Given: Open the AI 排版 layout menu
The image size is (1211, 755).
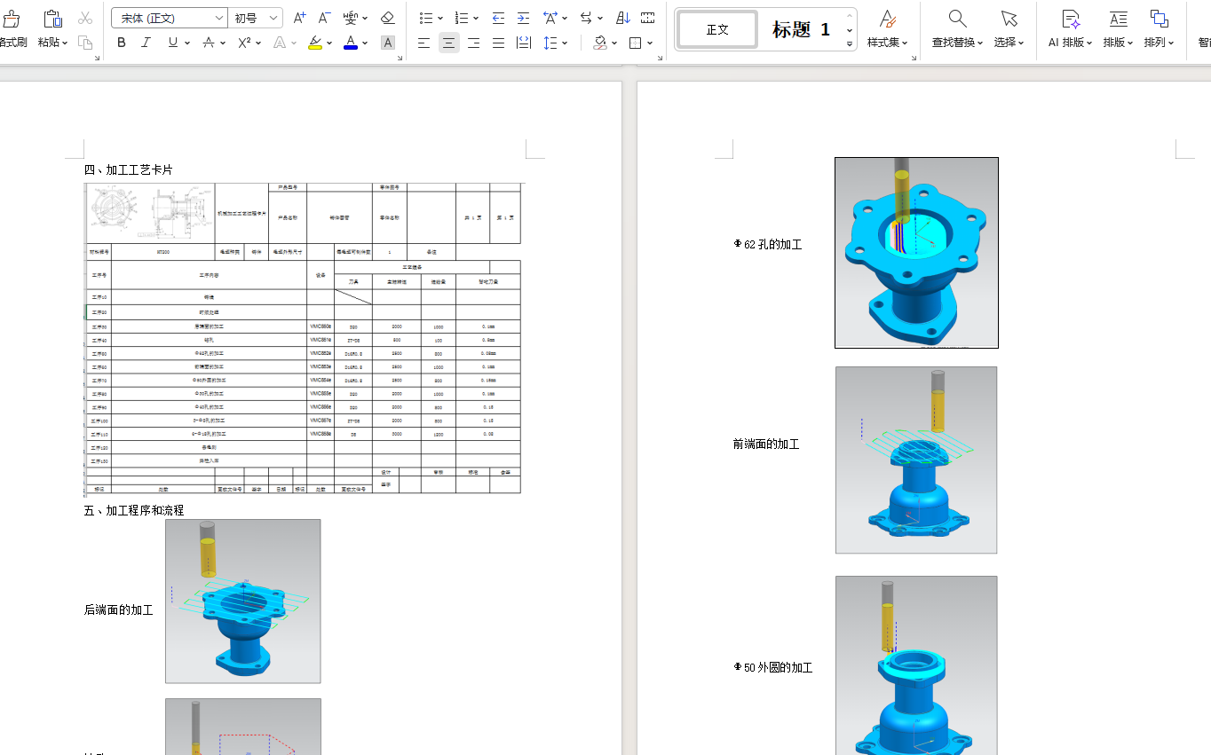Looking at the screenshot, I should pos(1070,29).
